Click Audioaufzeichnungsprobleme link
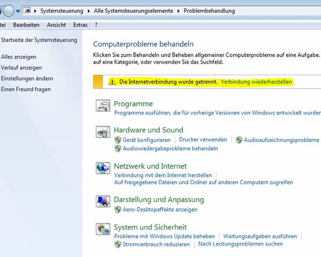Viewport: 321px width, 257px height. tap(281, 140)
